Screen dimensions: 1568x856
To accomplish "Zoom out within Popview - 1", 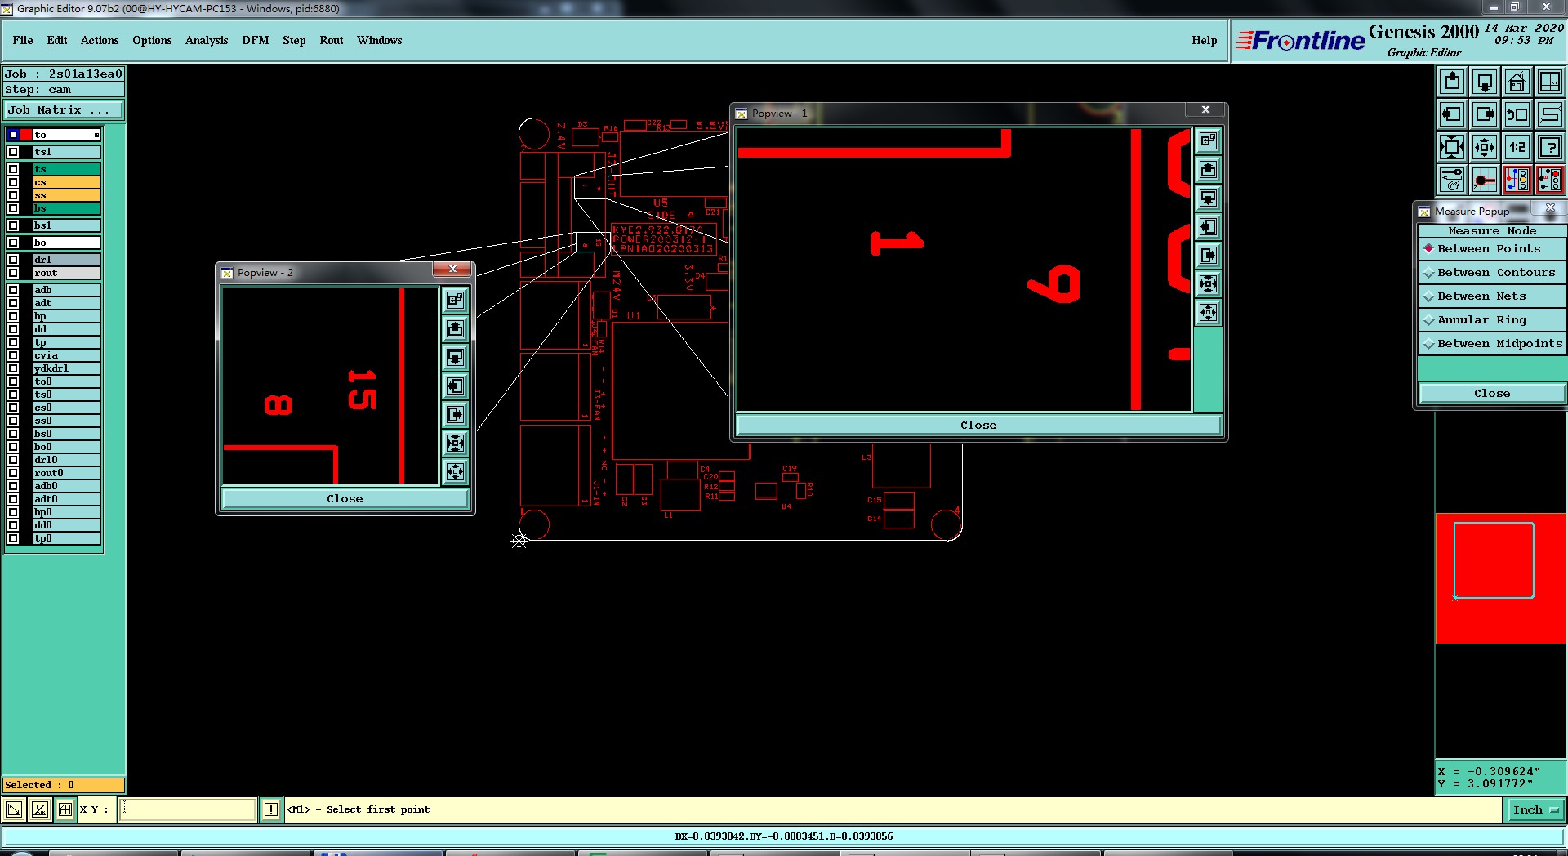I will pos(1209,313).
